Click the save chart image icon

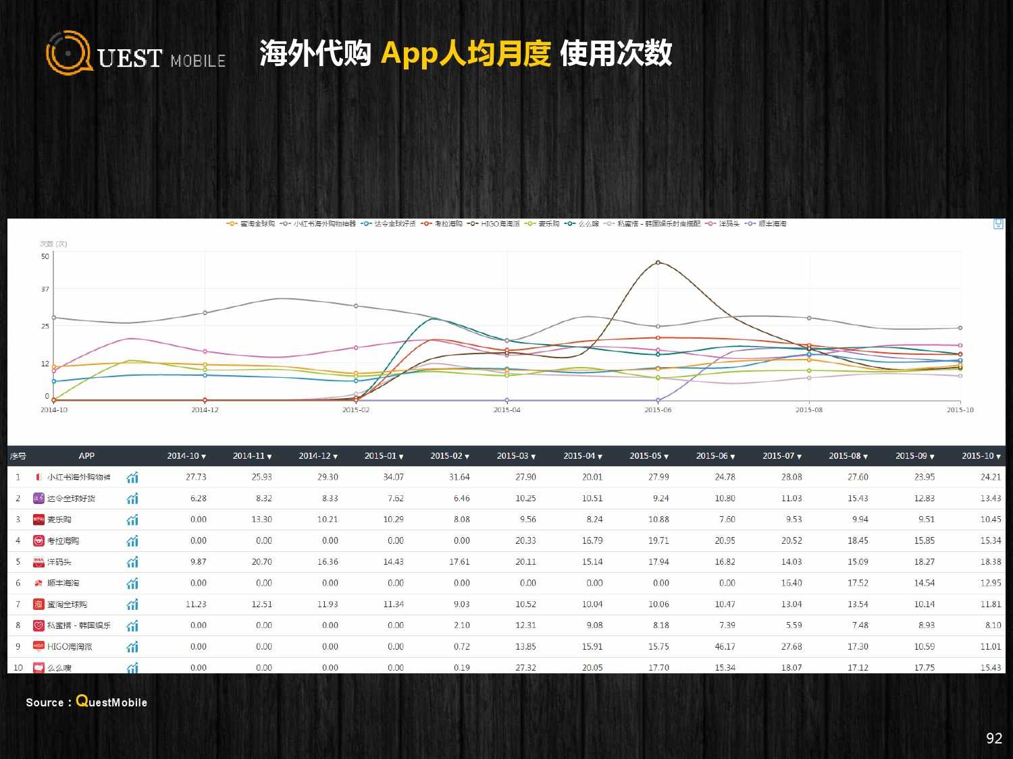998,224
